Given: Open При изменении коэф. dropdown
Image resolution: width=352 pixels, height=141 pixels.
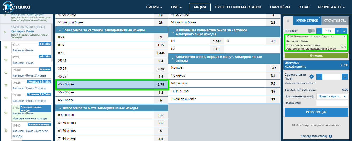Looking at the screenshot, I should pyautogui.click(x=332, y=97).
